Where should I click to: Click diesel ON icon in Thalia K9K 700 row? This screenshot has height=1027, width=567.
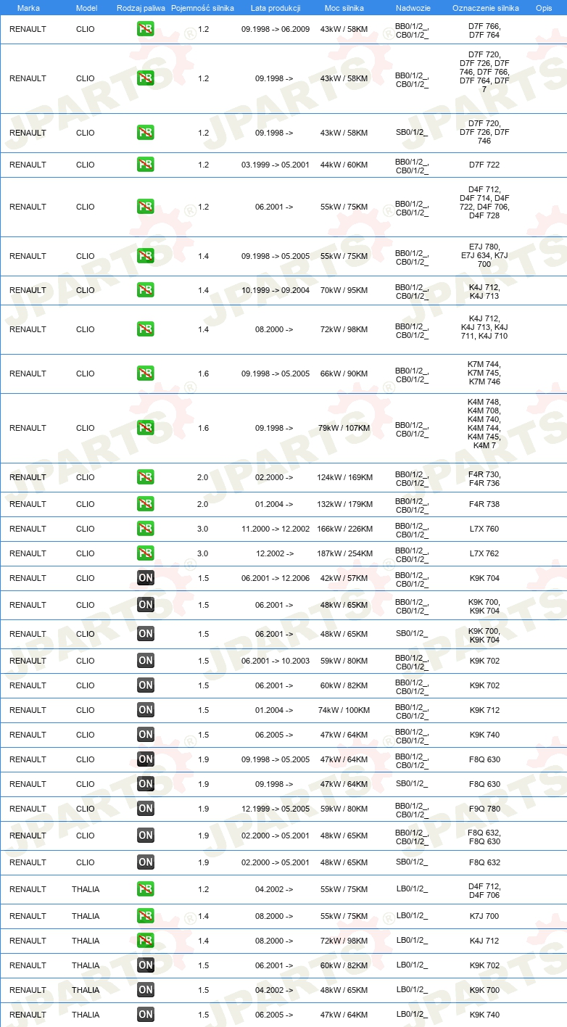point(145,990)
